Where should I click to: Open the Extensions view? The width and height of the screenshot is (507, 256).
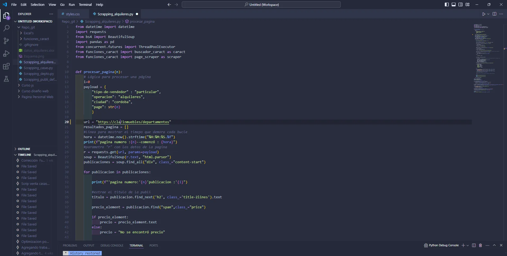tap(6, 66)
